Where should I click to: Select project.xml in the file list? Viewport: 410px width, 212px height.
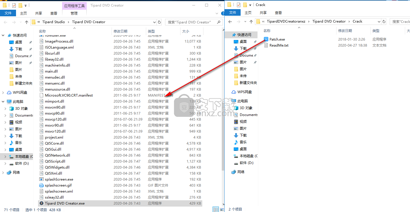[54, 137]
